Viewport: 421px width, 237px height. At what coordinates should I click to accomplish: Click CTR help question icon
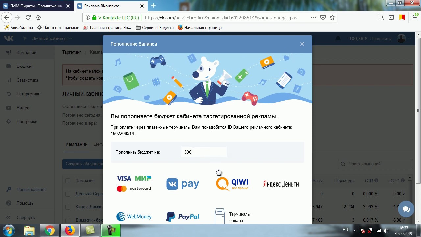point(376,181)
